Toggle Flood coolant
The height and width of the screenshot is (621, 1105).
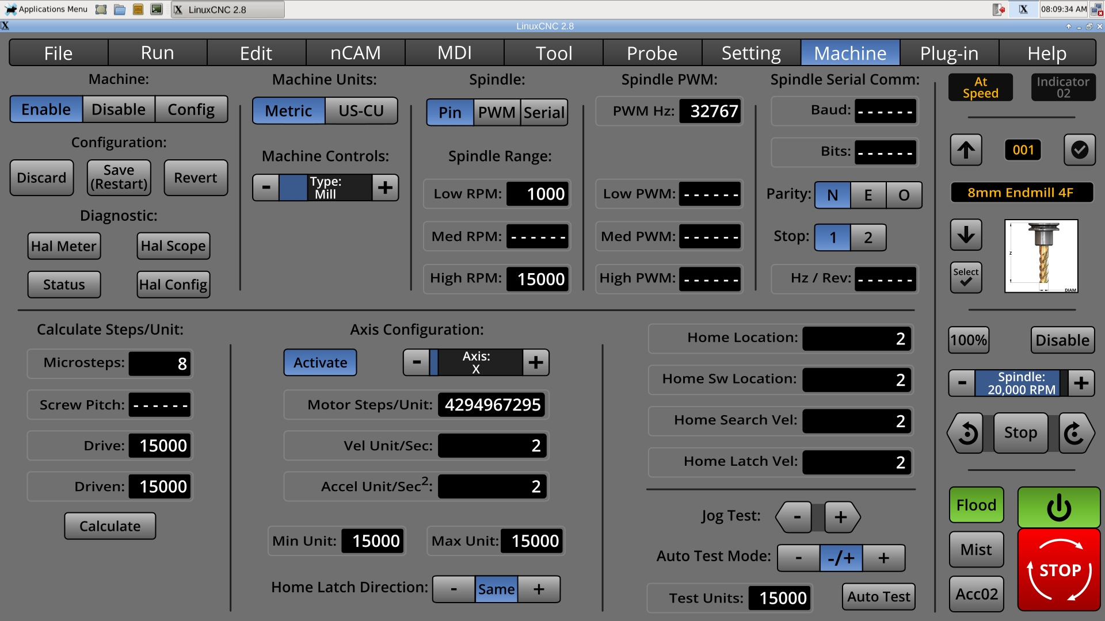[x=976, y=505]
